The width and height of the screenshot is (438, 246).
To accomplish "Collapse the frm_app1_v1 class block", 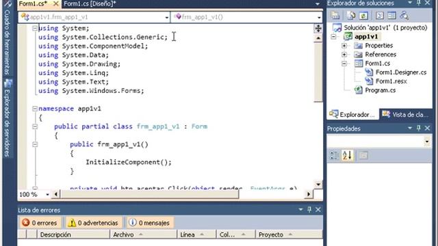I will [x=35, y=126].
